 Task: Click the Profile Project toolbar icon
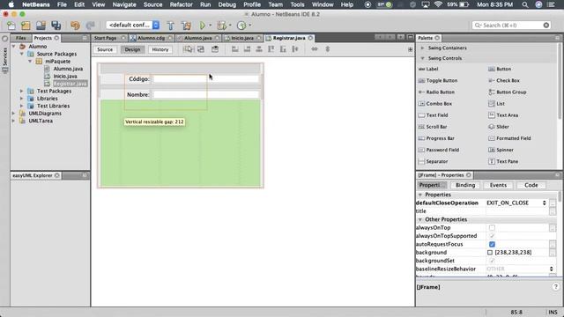(241, 26)
